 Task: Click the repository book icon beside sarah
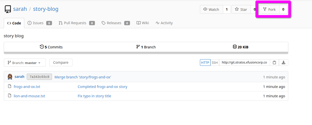tap(8, 9)
